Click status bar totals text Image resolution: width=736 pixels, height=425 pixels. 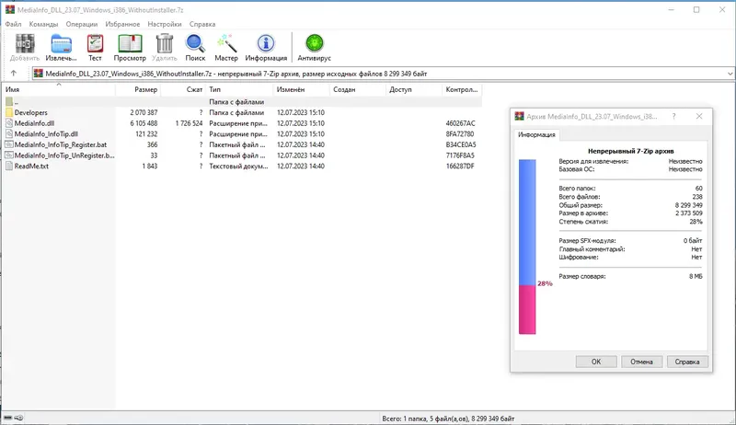tap(448, 419)
